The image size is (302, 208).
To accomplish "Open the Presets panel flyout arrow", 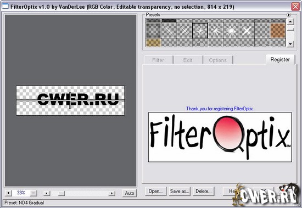I will point(288,15).
